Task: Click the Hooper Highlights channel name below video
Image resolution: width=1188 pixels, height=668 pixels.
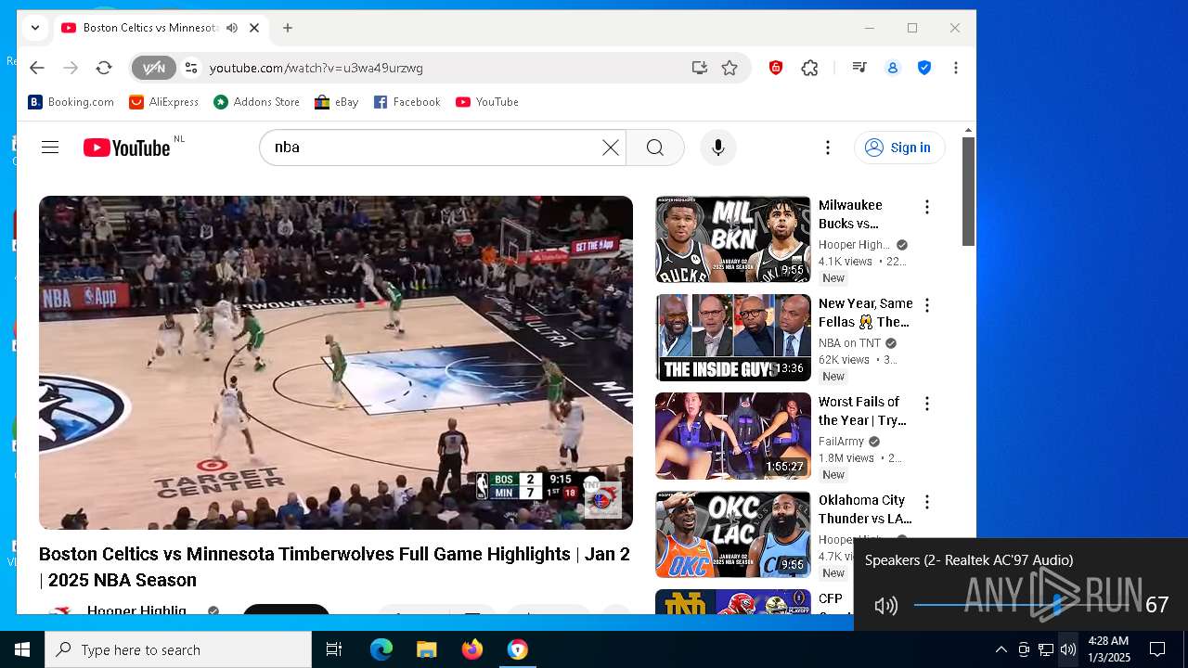Action: 136,610
